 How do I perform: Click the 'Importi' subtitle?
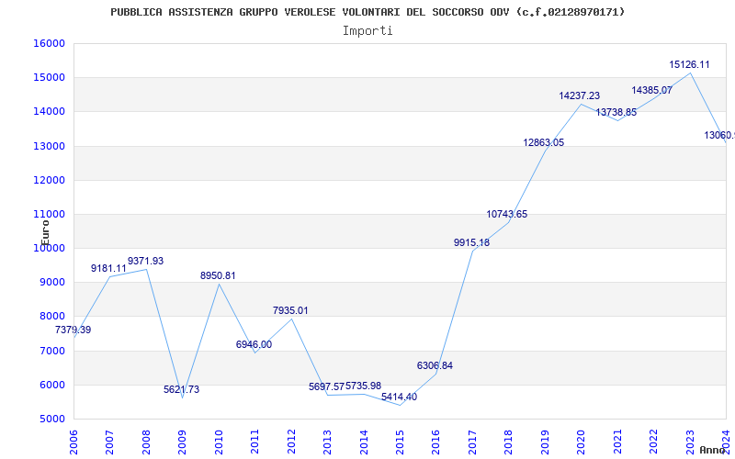click(x=367, y=31)
